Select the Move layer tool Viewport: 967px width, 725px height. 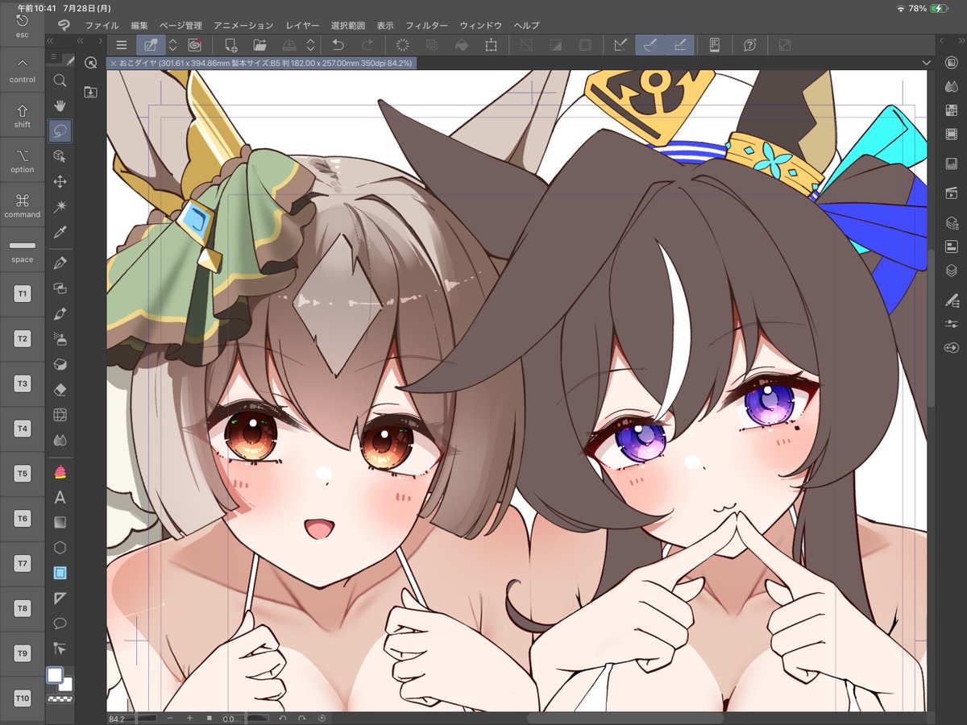click(60, 181)
